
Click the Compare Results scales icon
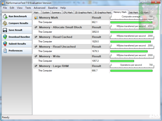tap(5, 23)
